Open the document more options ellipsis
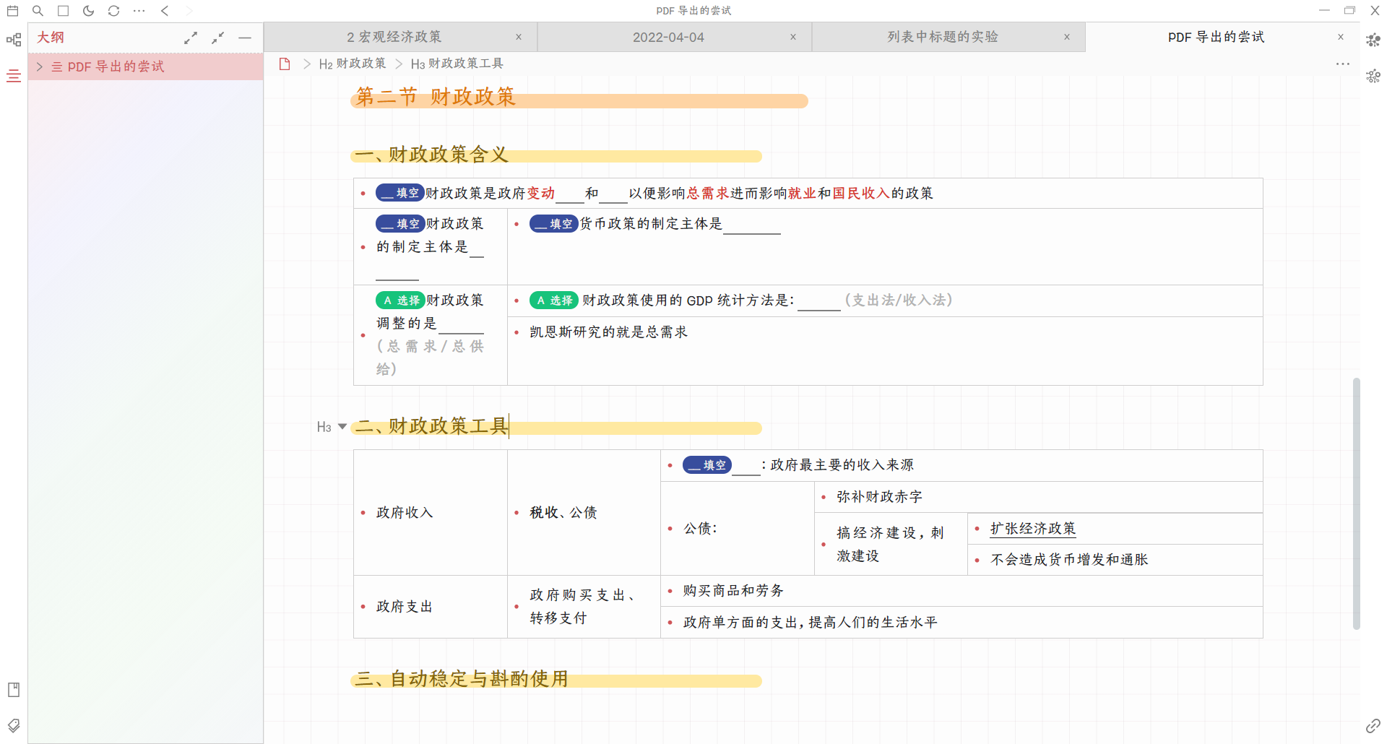The height and width of the screenshot is (744, 1387). click(x=1342, y=64)
